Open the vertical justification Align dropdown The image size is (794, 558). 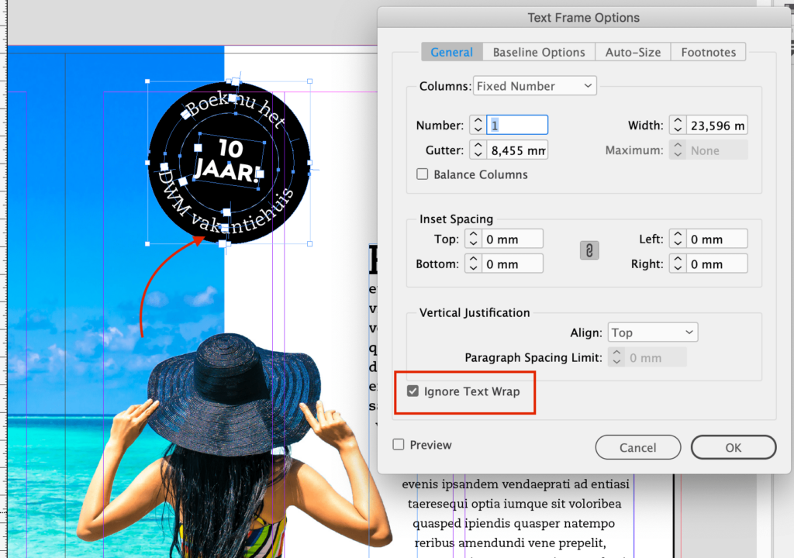point(652,332)
